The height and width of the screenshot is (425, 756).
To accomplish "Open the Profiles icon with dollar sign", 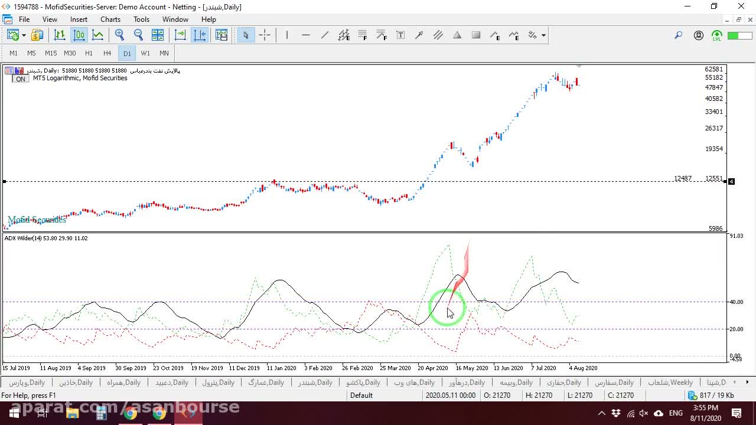I will pyautogui.click(x=37, y=35).
